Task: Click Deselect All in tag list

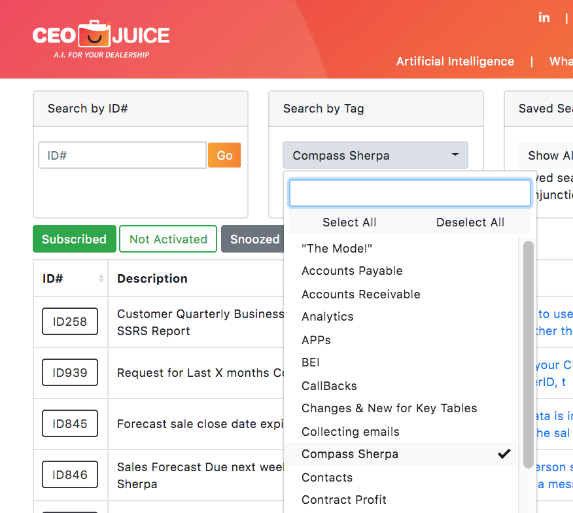Action: tap(470, 222)
